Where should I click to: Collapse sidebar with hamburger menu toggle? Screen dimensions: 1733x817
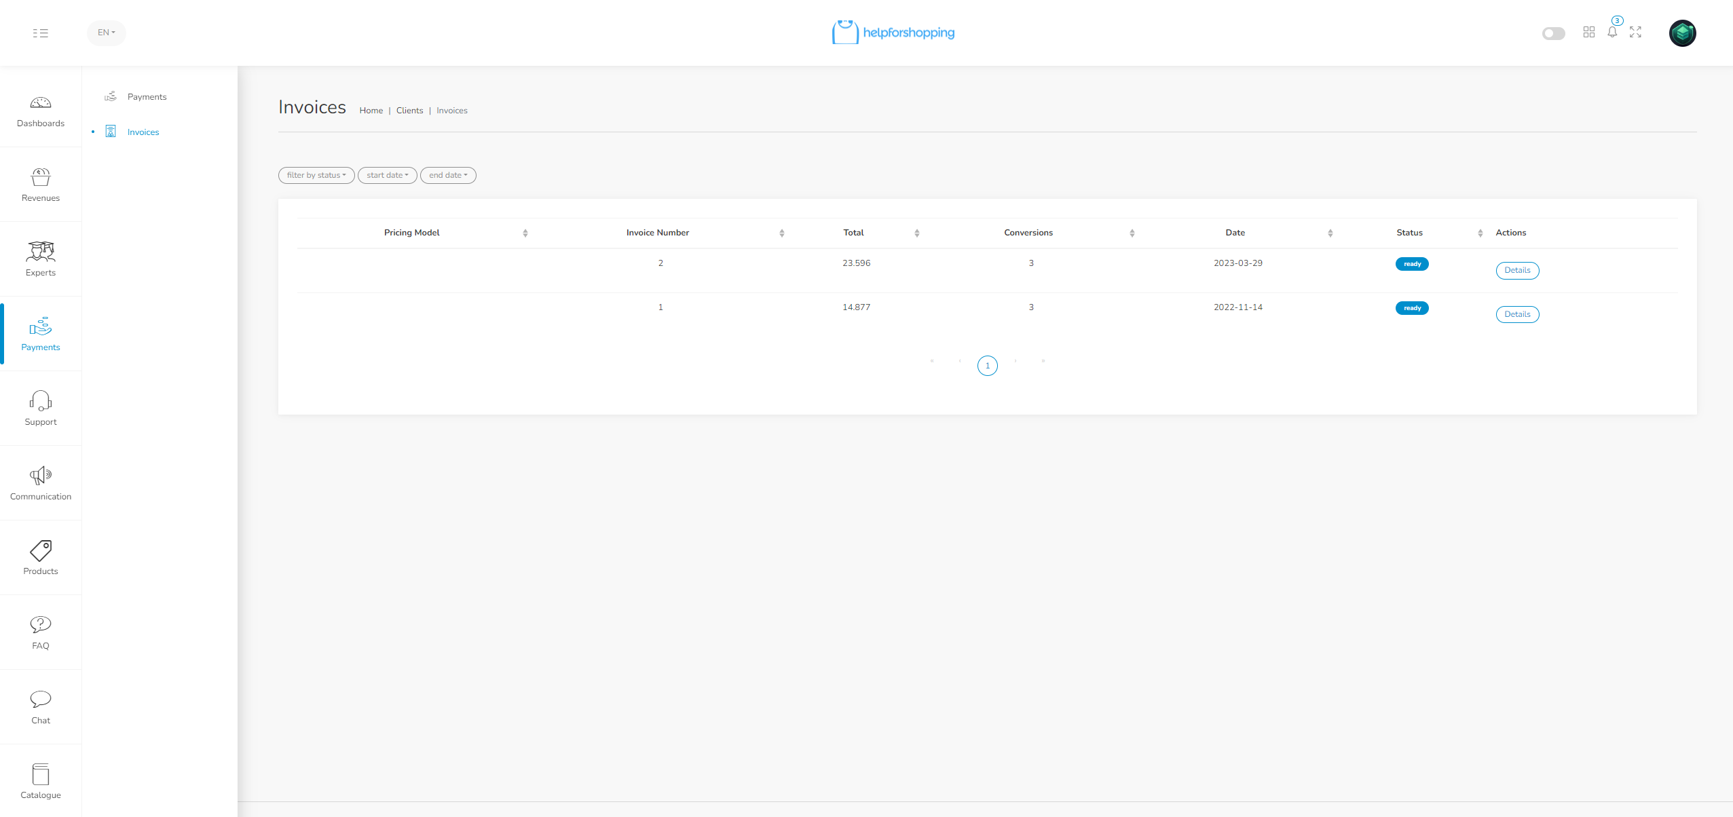pyautogui.click(x=41, y=33)
